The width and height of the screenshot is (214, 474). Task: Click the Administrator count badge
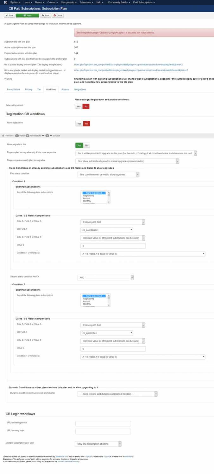click(x=28, y=136)
